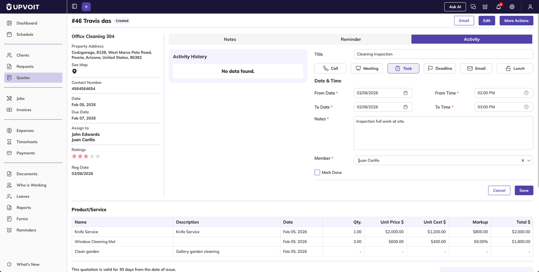
Task: Open From Date calendar picker icon
Action: 405,93
